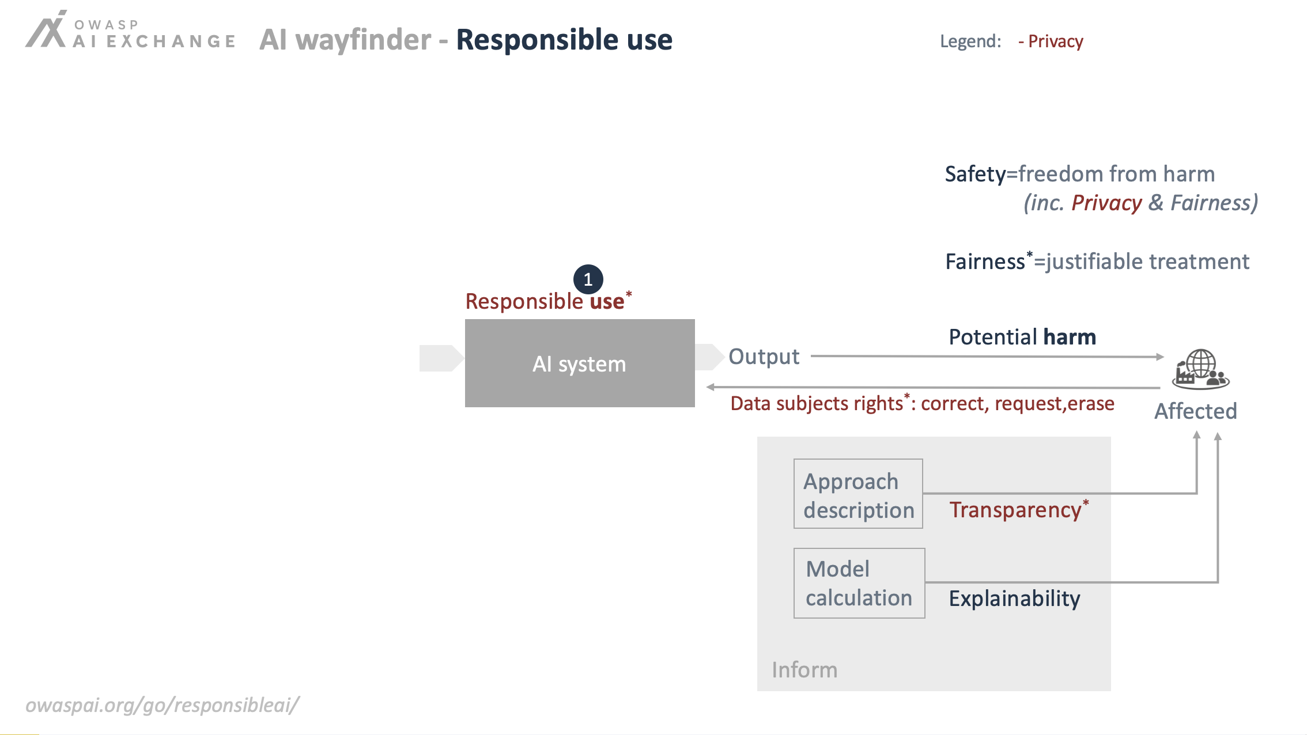The image size is (1307, 735).
Task: Click the Transparency label
Action: click(1019, 509)
